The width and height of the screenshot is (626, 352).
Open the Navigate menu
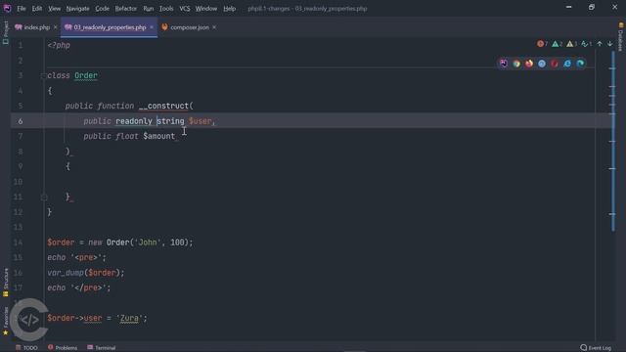[78, 9]
